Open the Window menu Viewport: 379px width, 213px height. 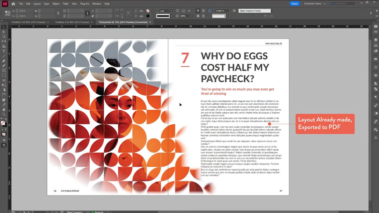click(x=97, y=4)
